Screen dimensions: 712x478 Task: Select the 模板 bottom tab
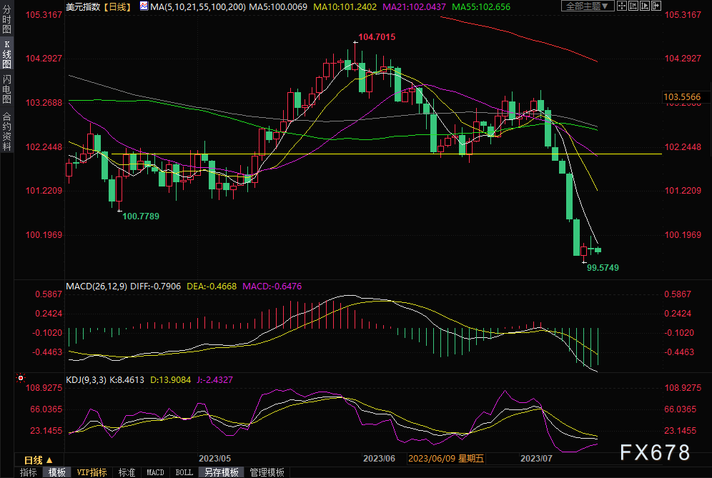[x=57, y=472]
